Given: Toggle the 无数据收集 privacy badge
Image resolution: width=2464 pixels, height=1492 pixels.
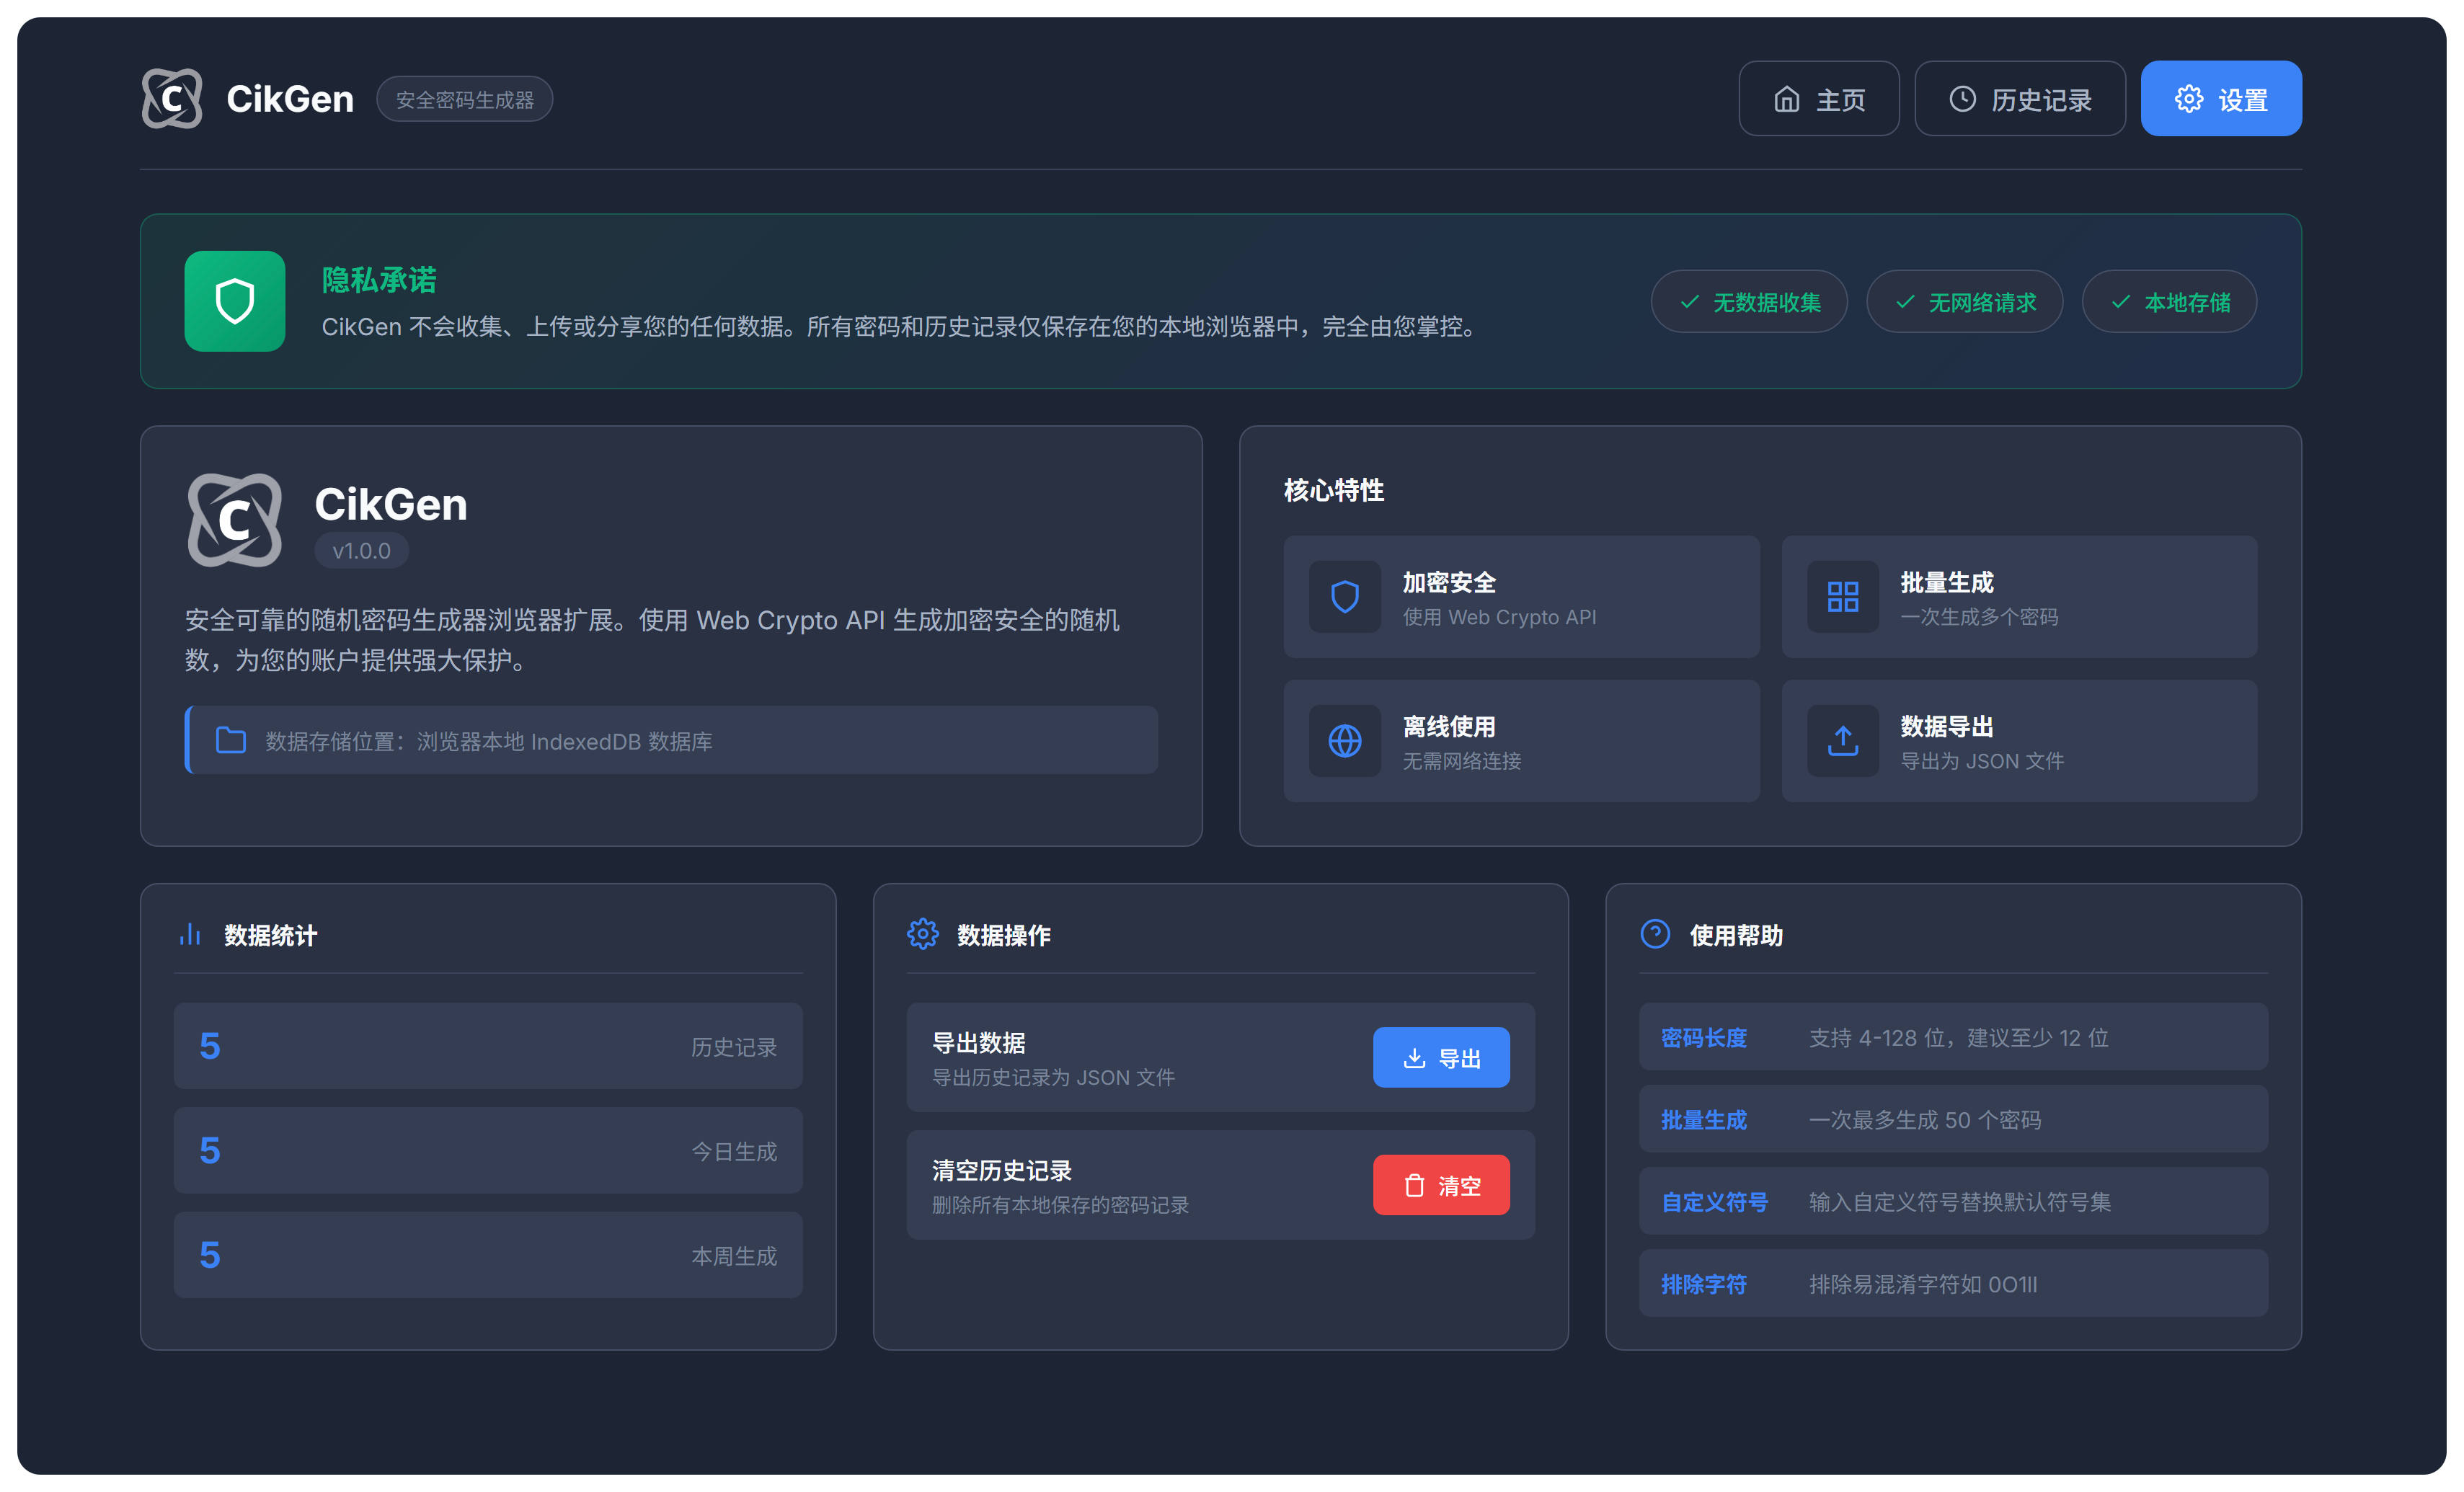Looking at the screenshot, I should tap(1749, 301).
